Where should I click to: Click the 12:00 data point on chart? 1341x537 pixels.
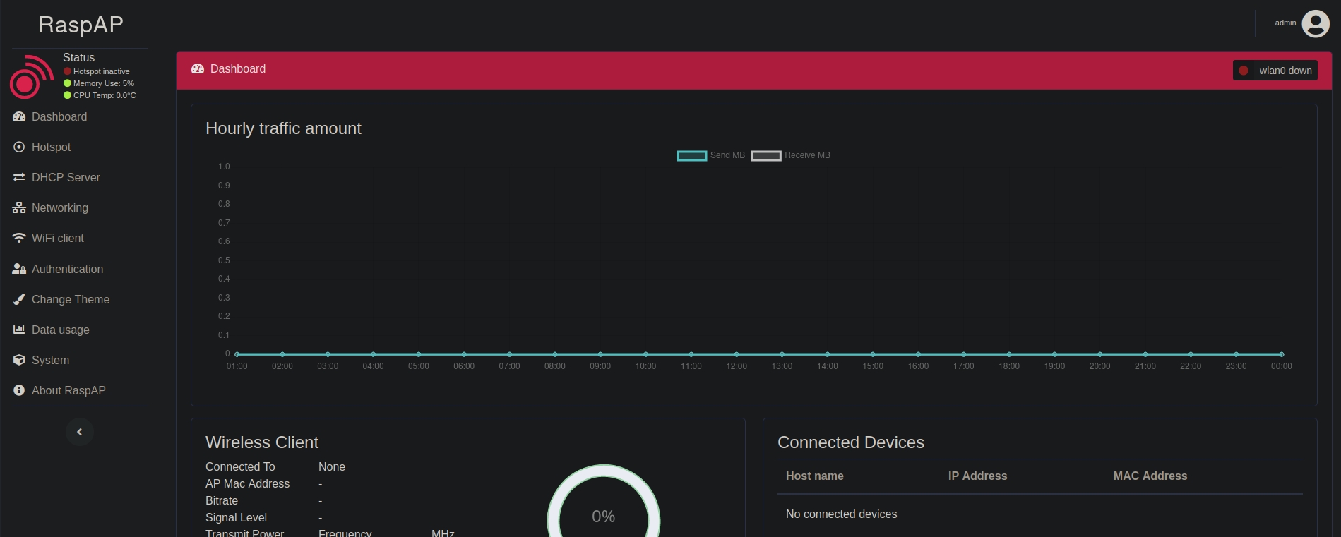pos(737,354)
